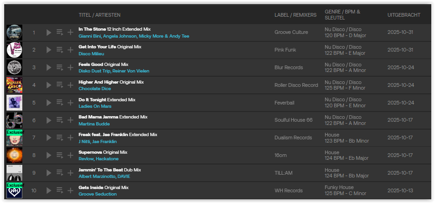Open the WH Records label link
The height and width of the screenshot is (203, 435).
289,190
